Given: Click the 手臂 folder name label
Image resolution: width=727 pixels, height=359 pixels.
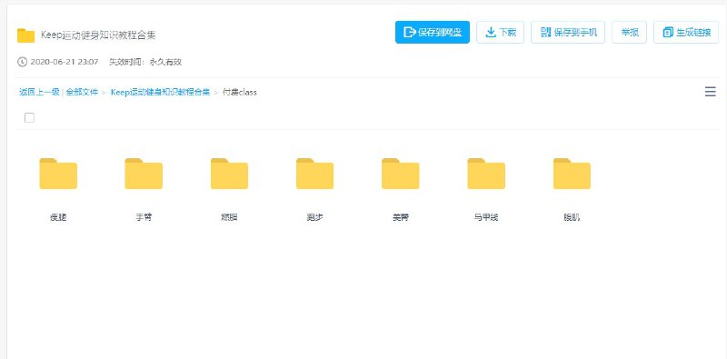Looking at the screenshot, I should [144, 217].
